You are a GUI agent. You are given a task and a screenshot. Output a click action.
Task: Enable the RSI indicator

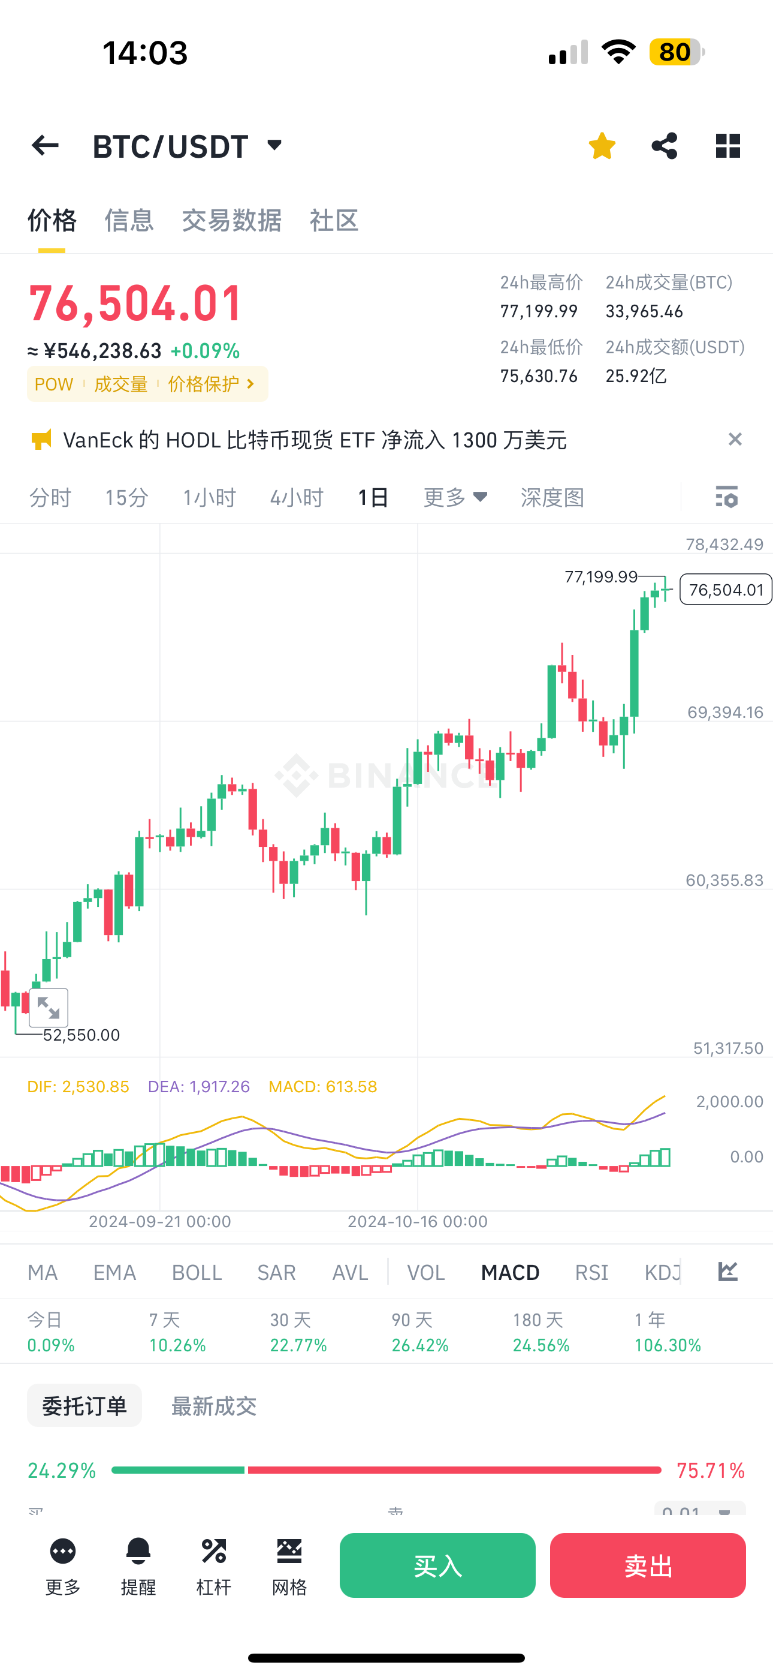591,1272
